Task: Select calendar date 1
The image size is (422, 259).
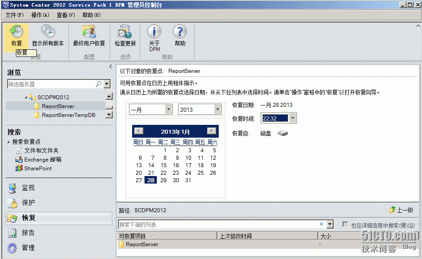Action: click(x=165, y=150)
